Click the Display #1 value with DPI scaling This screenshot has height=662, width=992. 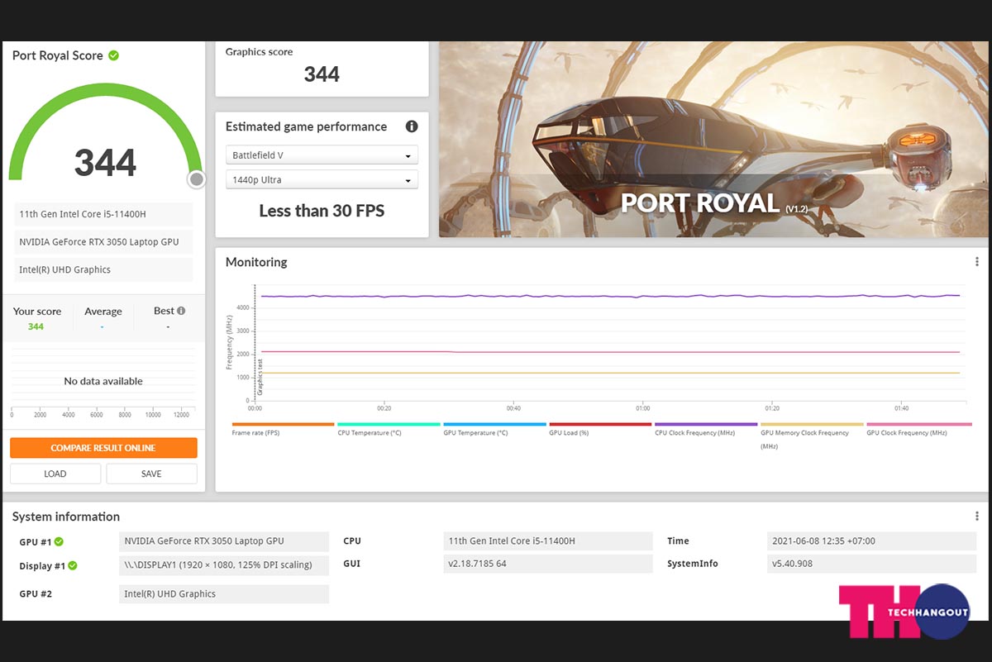(x=224, y=565)
